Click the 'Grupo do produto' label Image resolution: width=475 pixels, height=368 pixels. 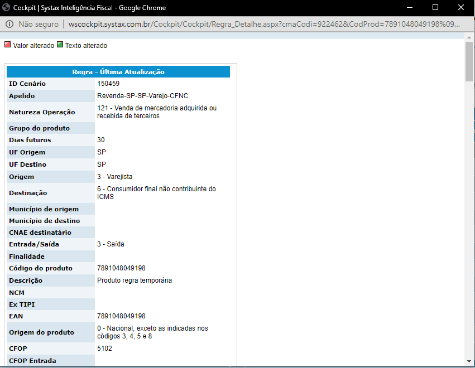coord(40,128)
